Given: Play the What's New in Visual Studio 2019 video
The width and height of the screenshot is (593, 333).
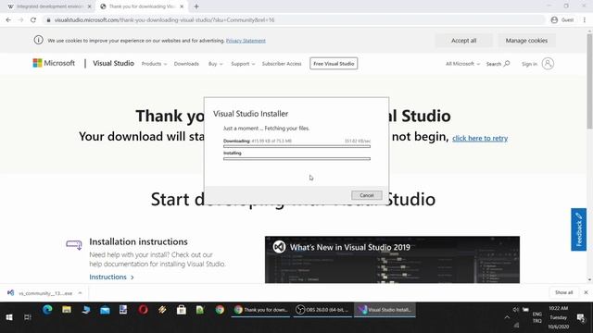Looking at the screenshot, I should (x=392, y=260).
